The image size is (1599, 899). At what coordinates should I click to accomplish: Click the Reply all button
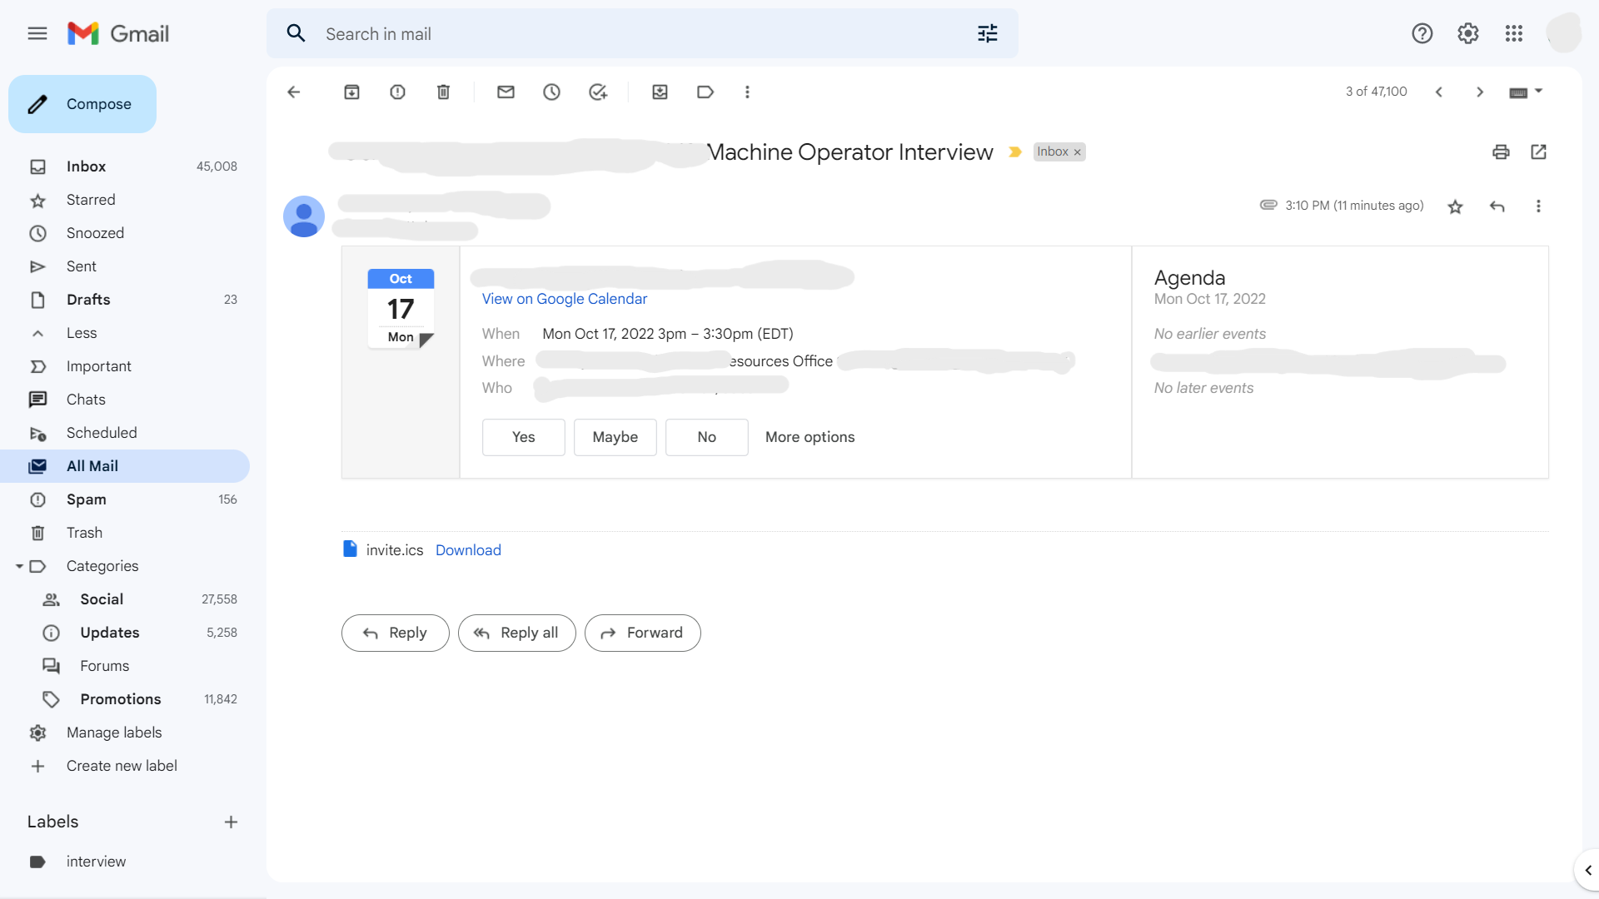(x=516, y=633)
